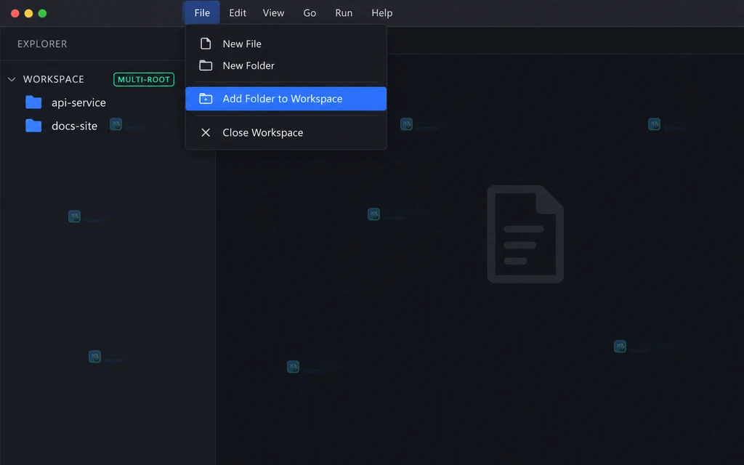Collapse the WORKSPACE tree chevron
The width and height of the screenshot is (744, 465).
click(12, 79)
